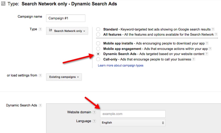Screen dimensions: 221x133
Task: Click help icon beside load settings from
Action: tap(40, 76)
